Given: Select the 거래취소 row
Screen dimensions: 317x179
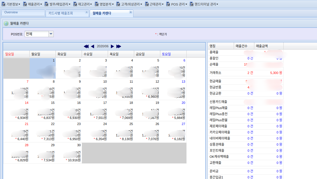Looking at the screenshot, I should 246,73.
